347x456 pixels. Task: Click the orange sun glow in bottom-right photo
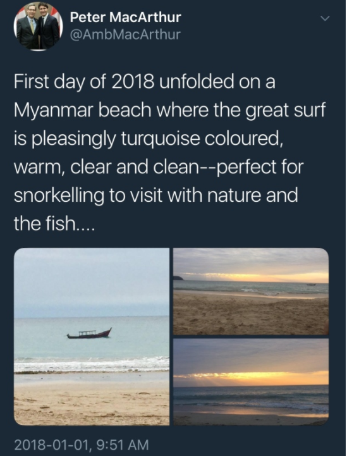click(256, 378)
